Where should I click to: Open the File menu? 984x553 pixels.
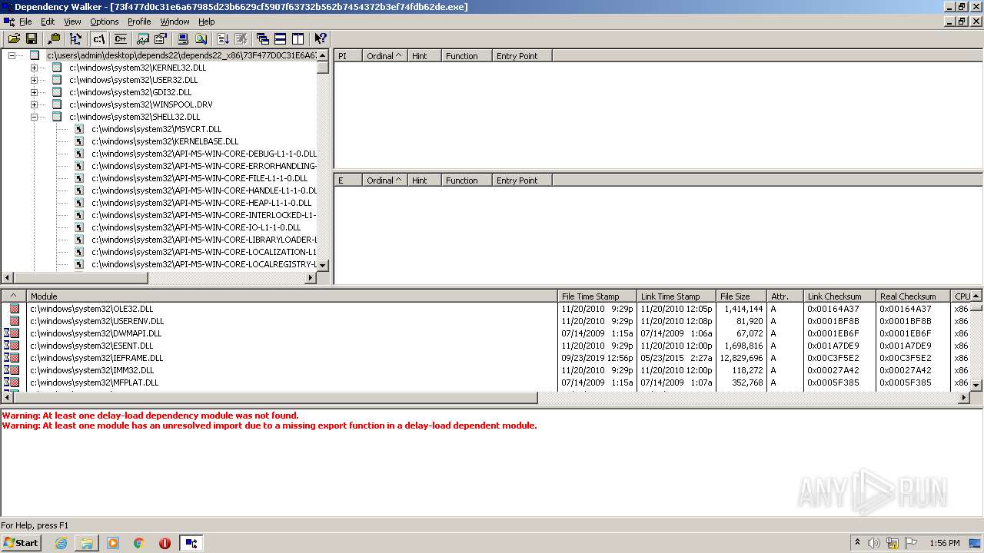(25, 22)
